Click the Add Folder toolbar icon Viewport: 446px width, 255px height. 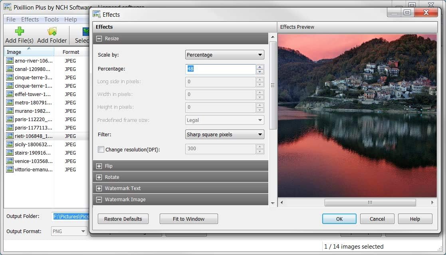(52, 31)
